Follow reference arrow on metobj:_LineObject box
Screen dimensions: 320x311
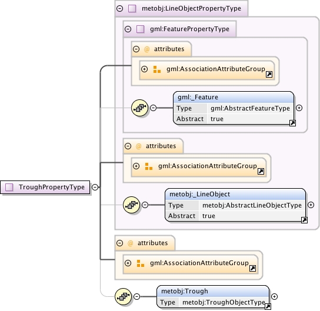coord(304,220)
